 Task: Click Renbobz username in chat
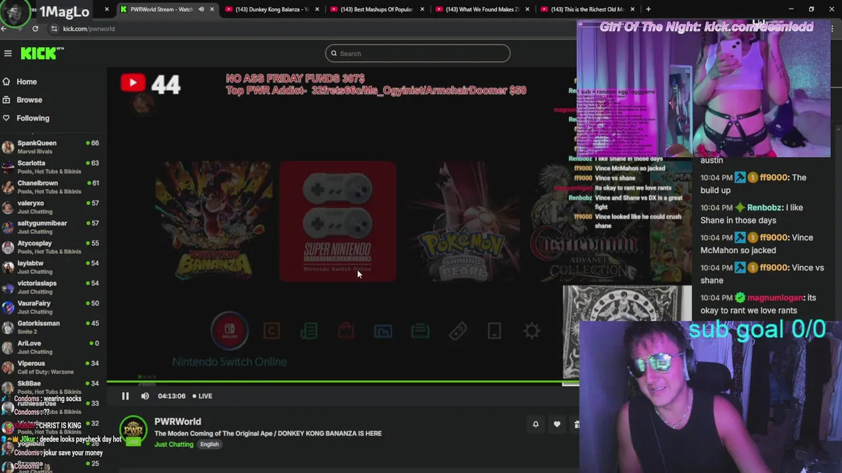tap(766, 208)
